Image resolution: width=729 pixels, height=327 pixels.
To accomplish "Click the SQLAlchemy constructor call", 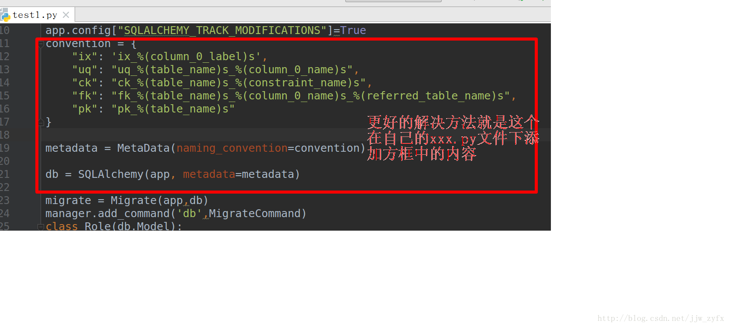I will pyautogui.click(x=110, y=174).
